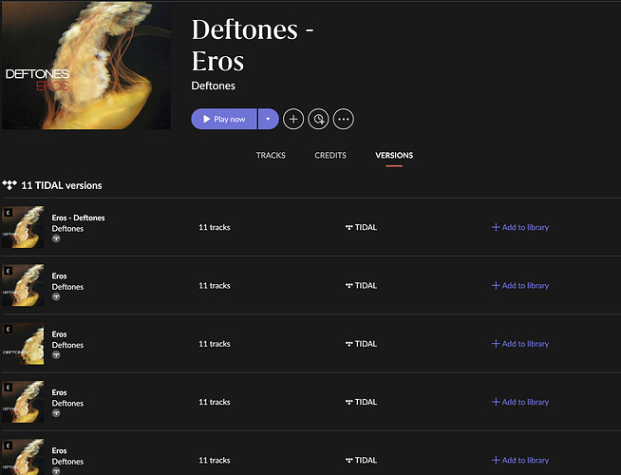Image resolution: width=621 pixels, height=475 pixels.
Task: Click the TIDAL logo beside 11 TIDAL versions
Action: point(9,185)
